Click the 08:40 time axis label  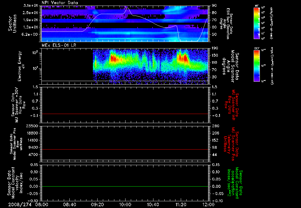(x=69, y=204)
